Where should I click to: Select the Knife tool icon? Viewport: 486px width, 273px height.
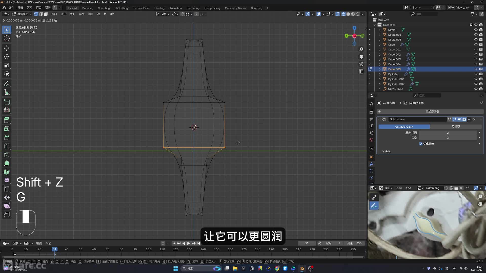[7, 155]
